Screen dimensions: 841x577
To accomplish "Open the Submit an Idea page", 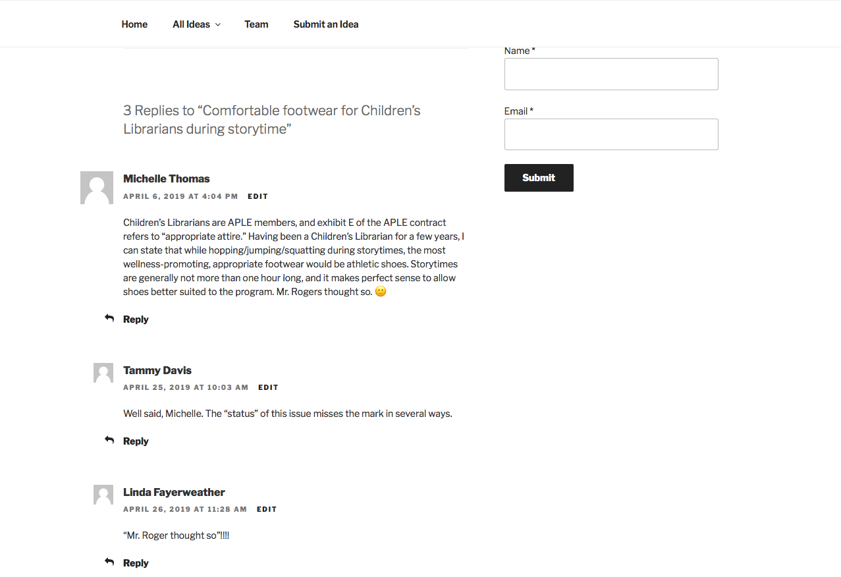I will (326, 24).
